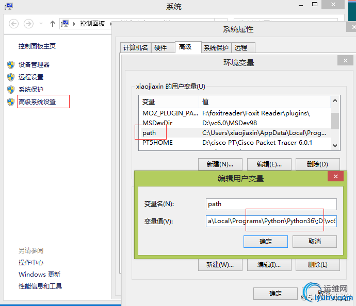
Task: Click the 变量值(V) input field
Action: 271,221
